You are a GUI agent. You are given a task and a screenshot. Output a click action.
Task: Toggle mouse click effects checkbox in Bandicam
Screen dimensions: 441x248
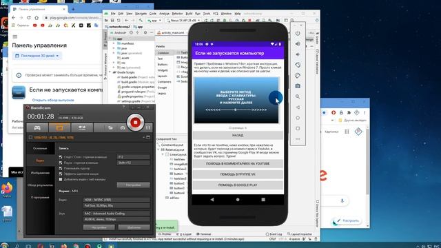coord(61,174)
